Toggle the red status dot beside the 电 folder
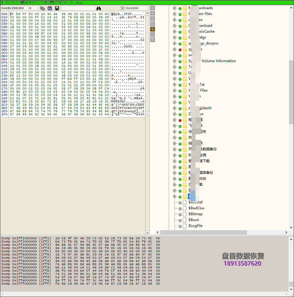This screenshot has height=297, width=294. 180,120
